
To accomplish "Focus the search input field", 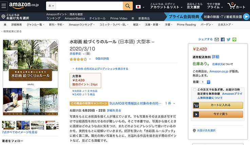I will click(x=89, y=6).
